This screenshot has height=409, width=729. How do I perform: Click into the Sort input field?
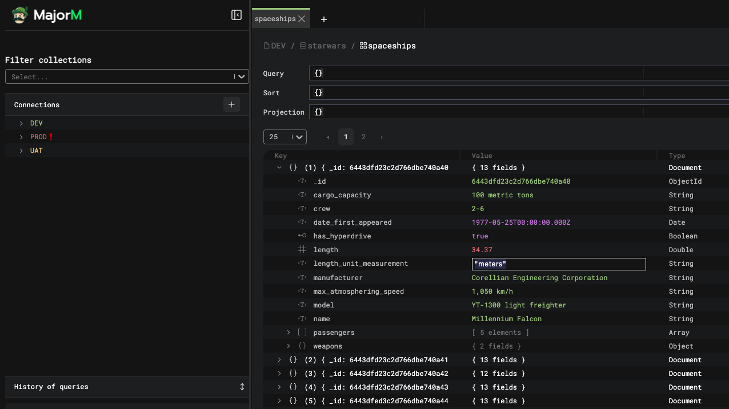(x=519, y=92)
